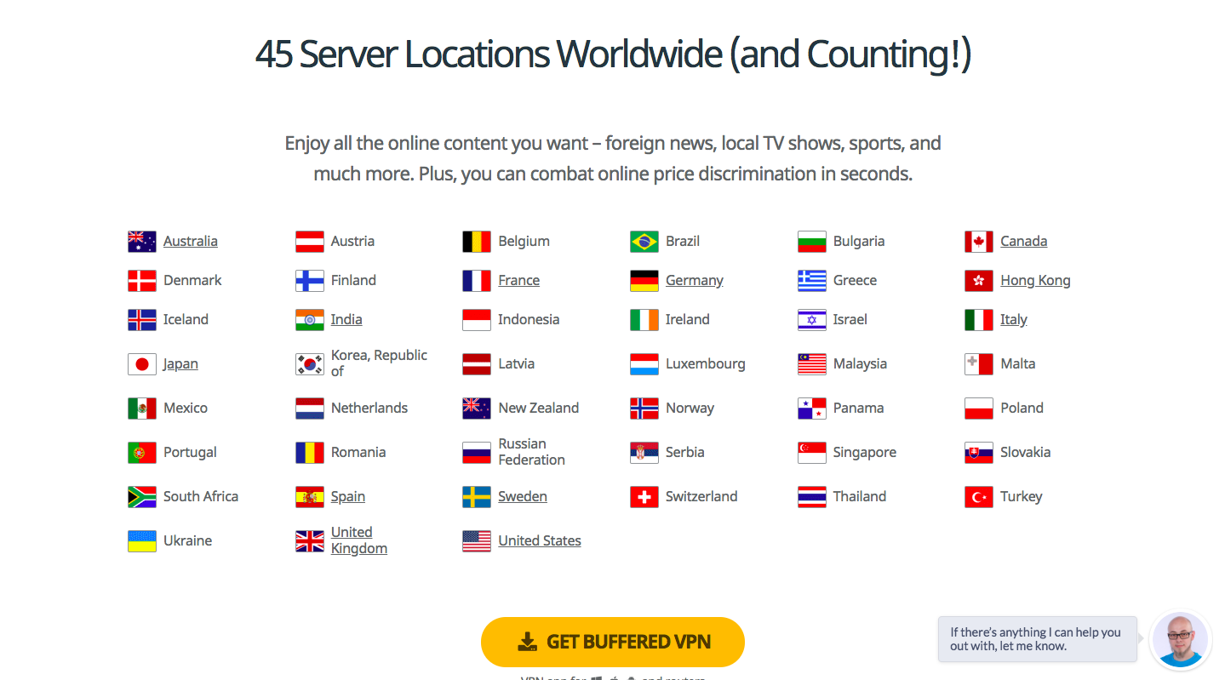
Task: Click the Turkey flag icon
Action: point(979,497)
